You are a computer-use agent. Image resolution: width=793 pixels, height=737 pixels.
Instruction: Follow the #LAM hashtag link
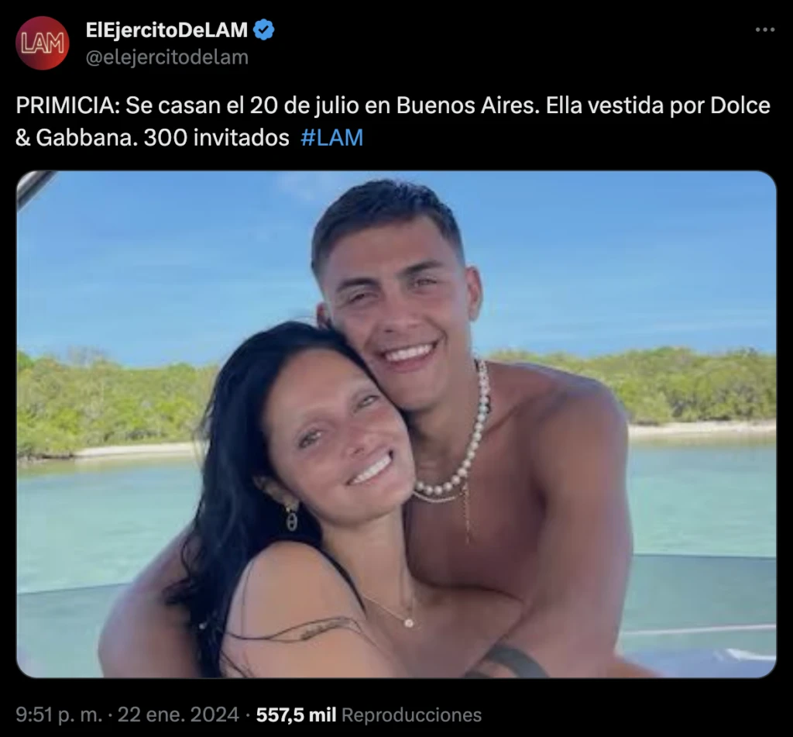click(x=331, y=137)
